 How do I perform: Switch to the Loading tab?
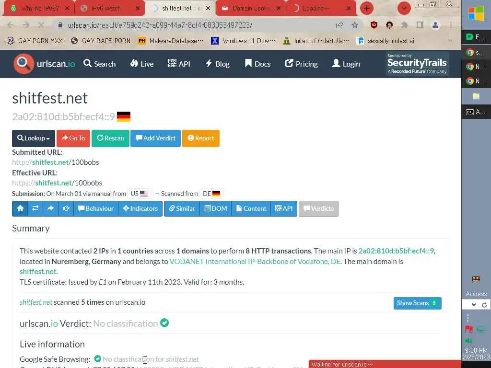(321, 9)
